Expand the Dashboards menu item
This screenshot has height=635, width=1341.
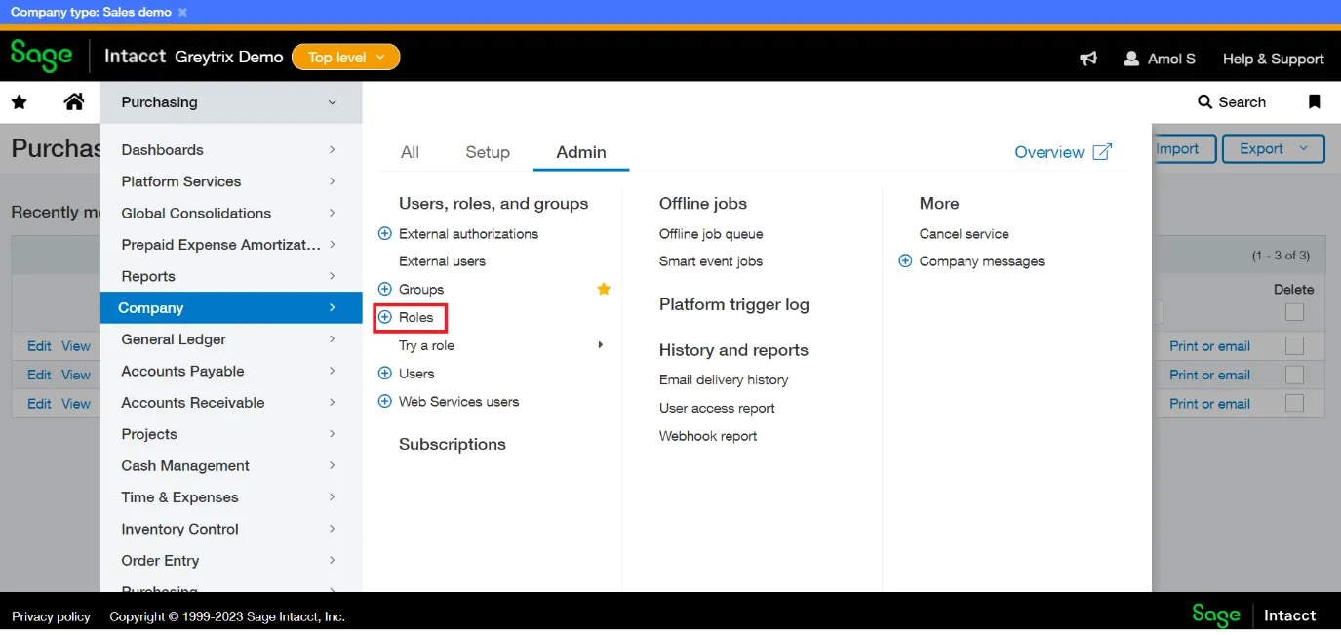[x=231, y=150]
